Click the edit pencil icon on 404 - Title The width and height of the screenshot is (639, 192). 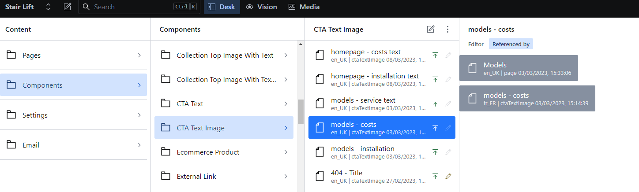448,176
